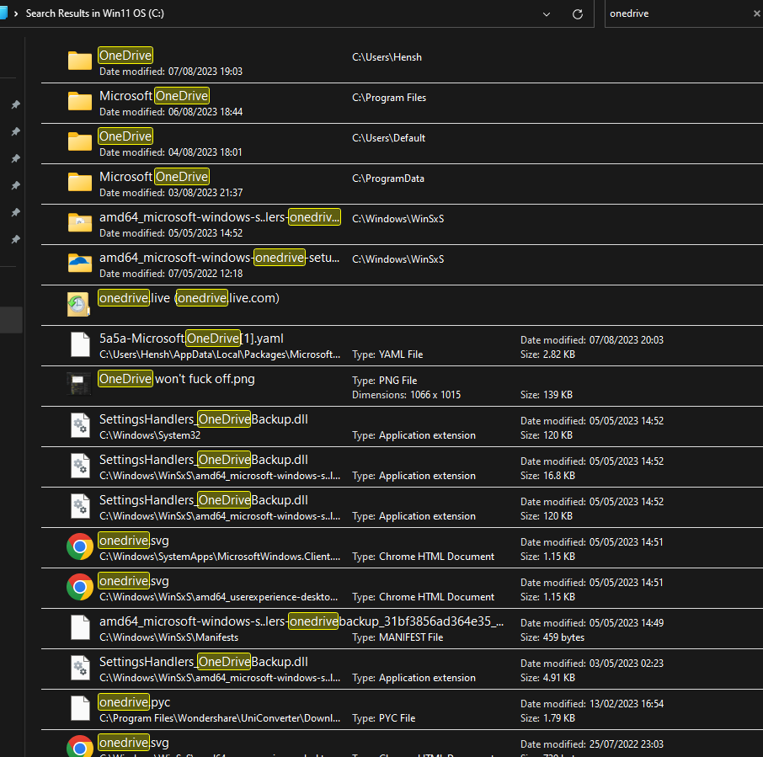Click the manifest file icon for onedrivebackup
763x757 pixels.
pos(80,627)
